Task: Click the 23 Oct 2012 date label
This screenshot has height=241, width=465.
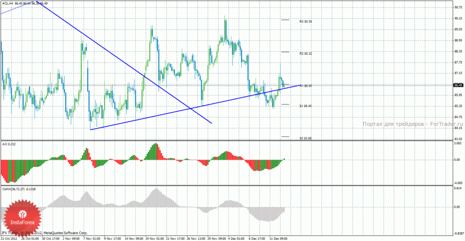Action: coord(9,238)
